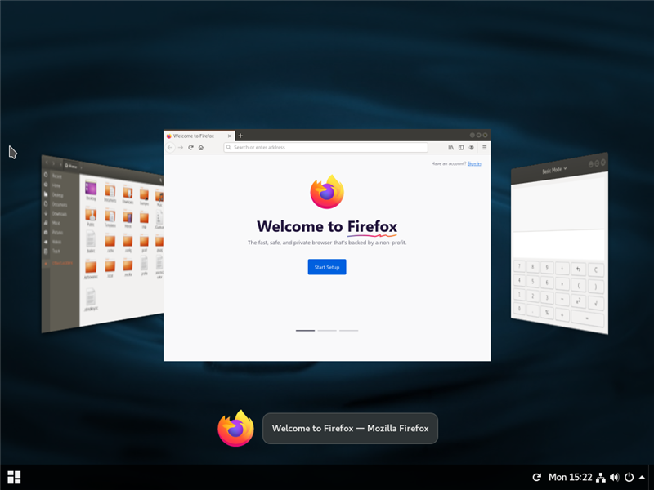
Task: Click the search icon in Files window
Action: click(160, 180)
